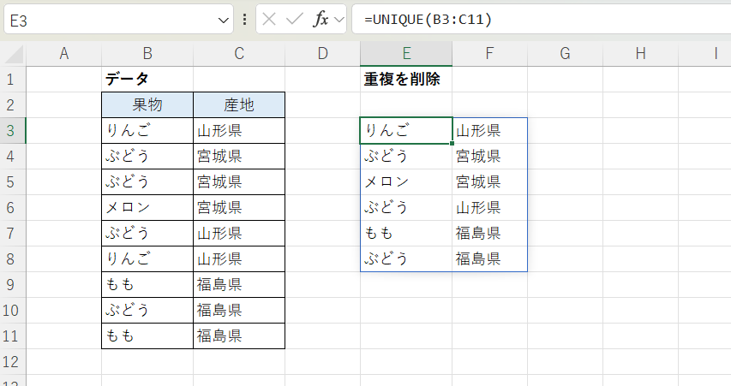Click the Name Box showing E3
731x386 pixels.
(x=118, y=20)
